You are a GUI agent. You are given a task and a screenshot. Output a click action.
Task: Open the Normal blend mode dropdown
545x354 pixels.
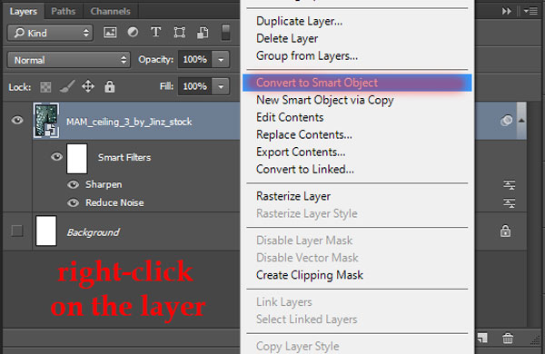point(69,60)
